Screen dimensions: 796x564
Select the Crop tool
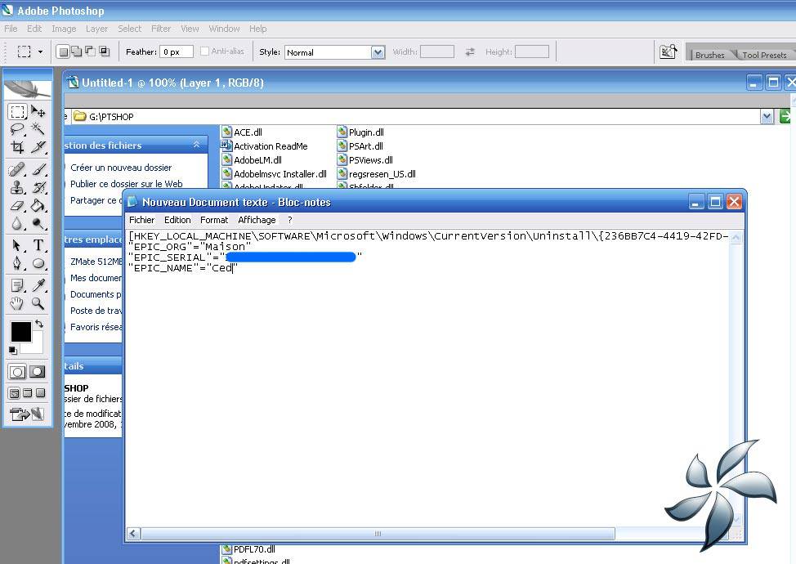click(17, 147)
